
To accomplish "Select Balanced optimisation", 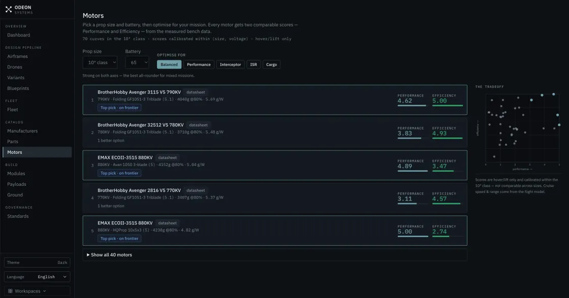I will [169, 64].
